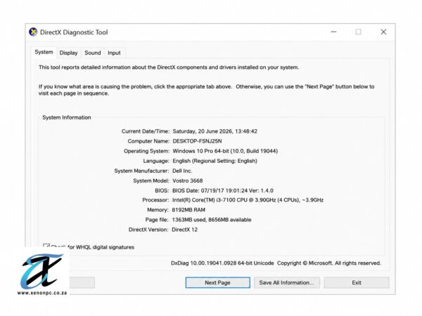This screenshot has height=316, width=422.
Task: Click the DxDiag 10.00.19041.0928 version text
Action: pos(222,263)
